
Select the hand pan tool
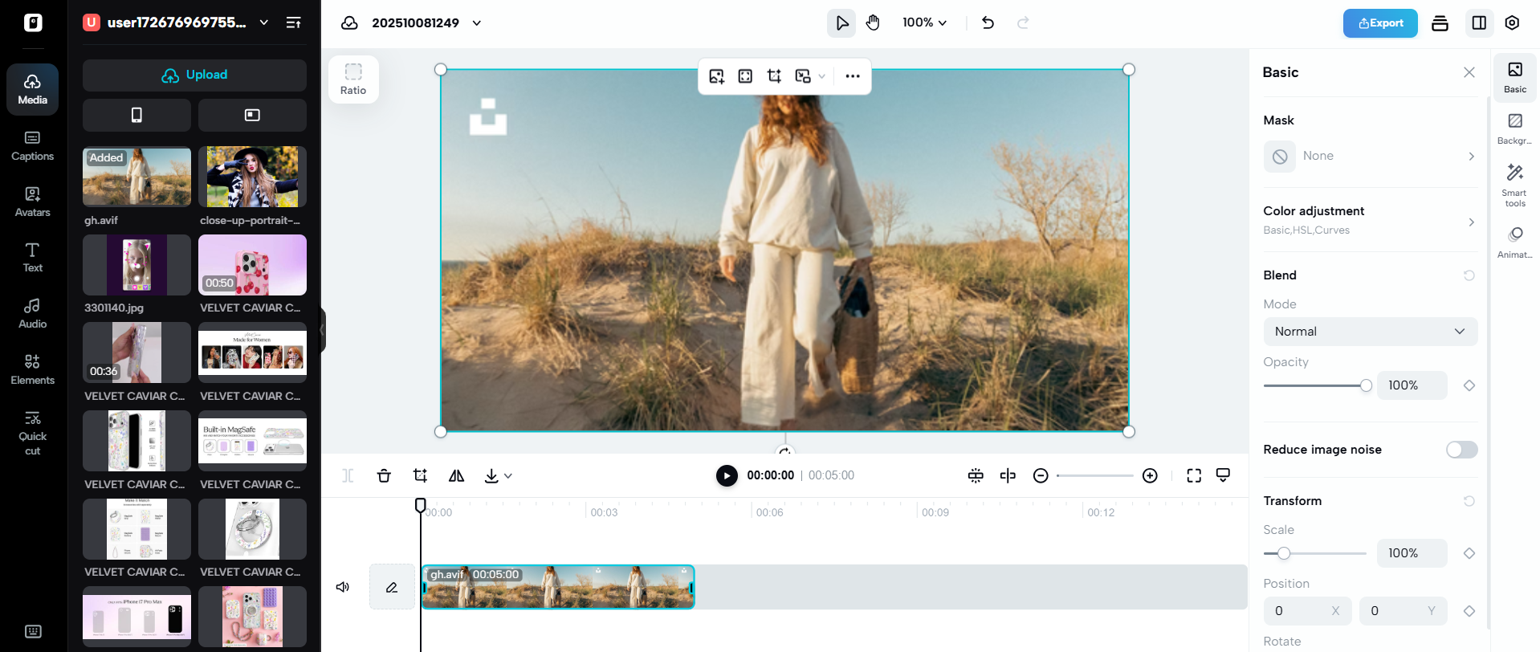pyautogui.click(x=873, y=22)
